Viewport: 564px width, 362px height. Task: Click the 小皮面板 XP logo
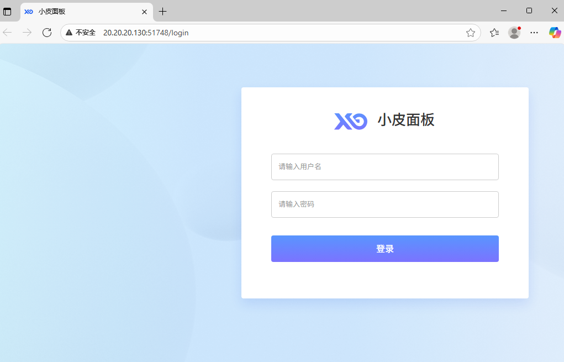pyautogui.click(x=351, y=121)
